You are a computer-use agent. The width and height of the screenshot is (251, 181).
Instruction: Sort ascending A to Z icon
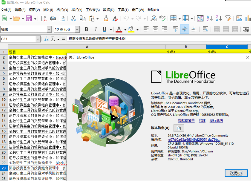tap(210, 18)
